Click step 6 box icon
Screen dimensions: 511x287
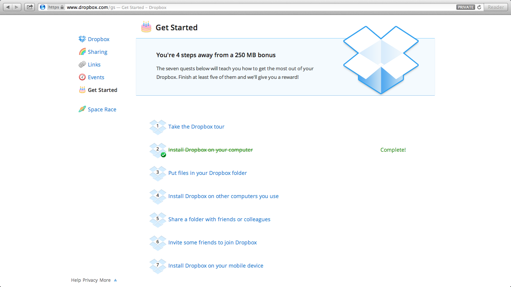pyautogui.click(x=158, y=243)
